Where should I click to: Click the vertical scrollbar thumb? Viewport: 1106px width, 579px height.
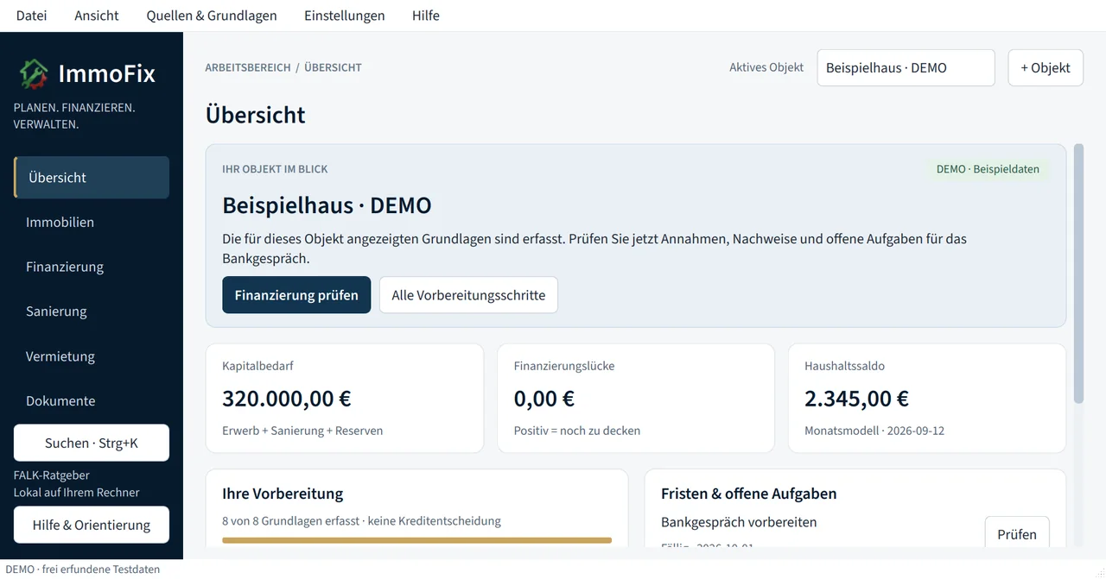[x=1078, y=274]
